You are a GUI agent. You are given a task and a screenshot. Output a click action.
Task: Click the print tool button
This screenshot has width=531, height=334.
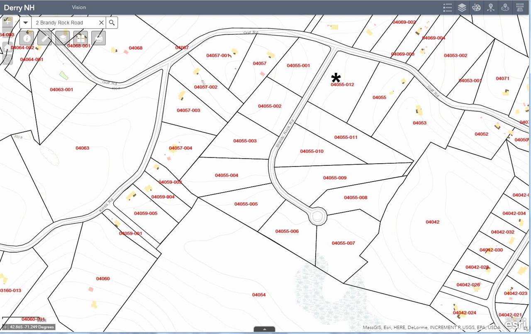click(98, 38)
